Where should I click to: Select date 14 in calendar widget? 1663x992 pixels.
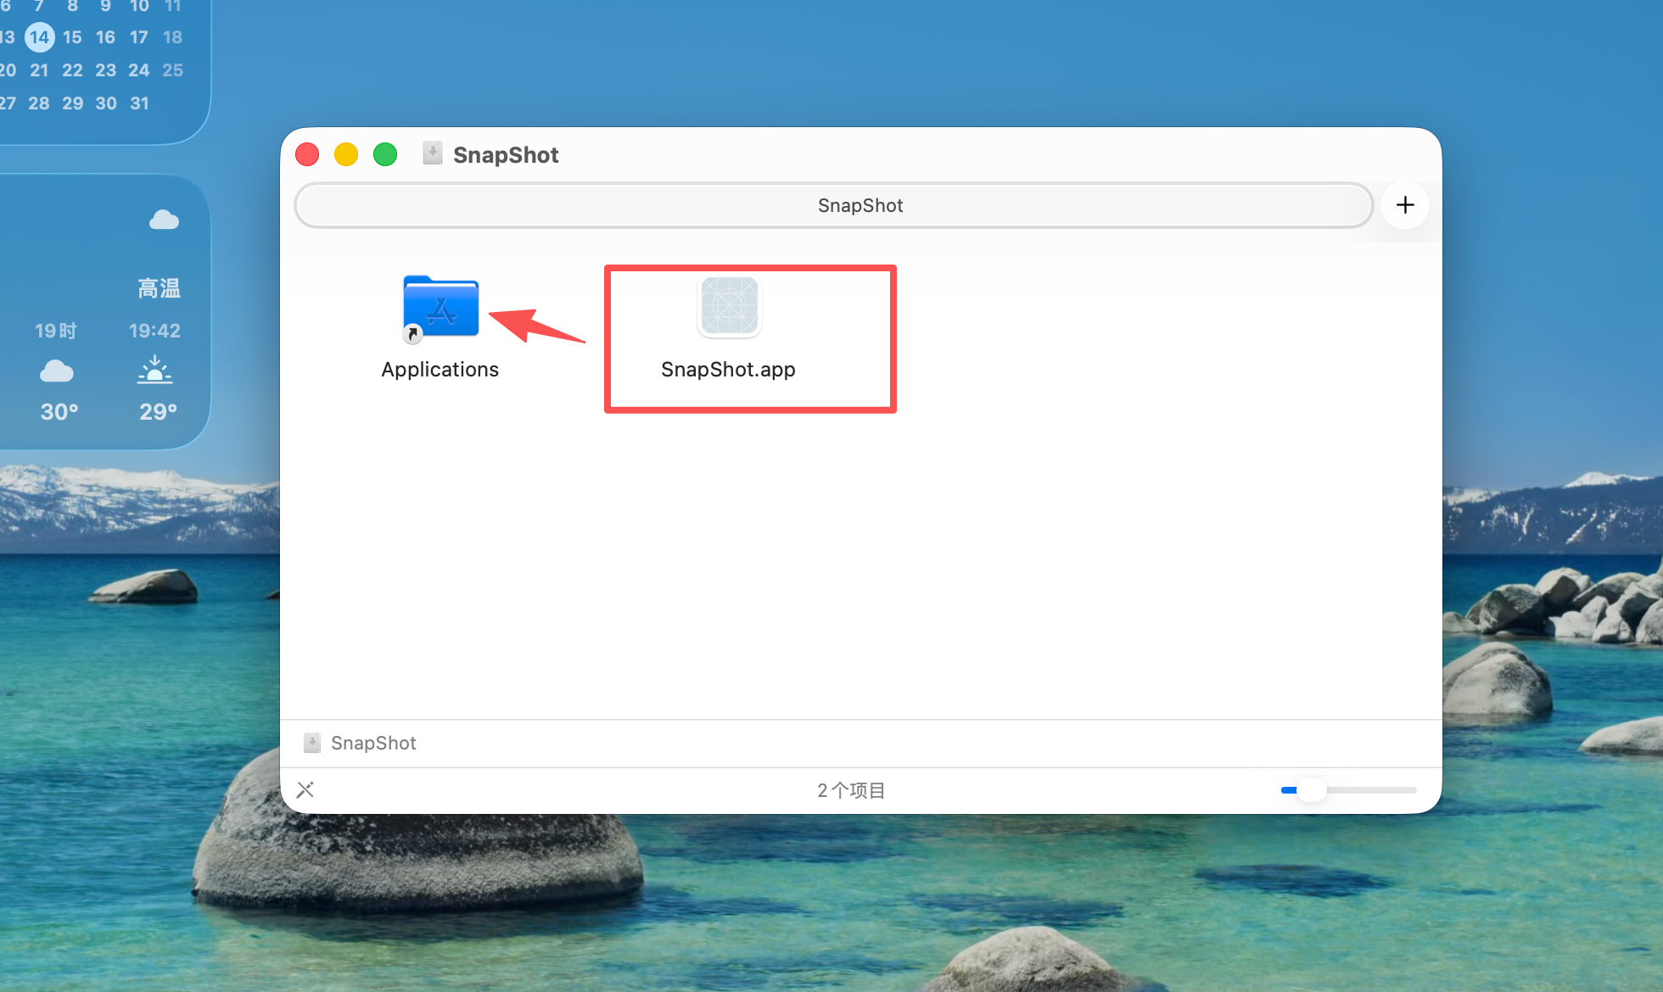click(x=39, y=37)
